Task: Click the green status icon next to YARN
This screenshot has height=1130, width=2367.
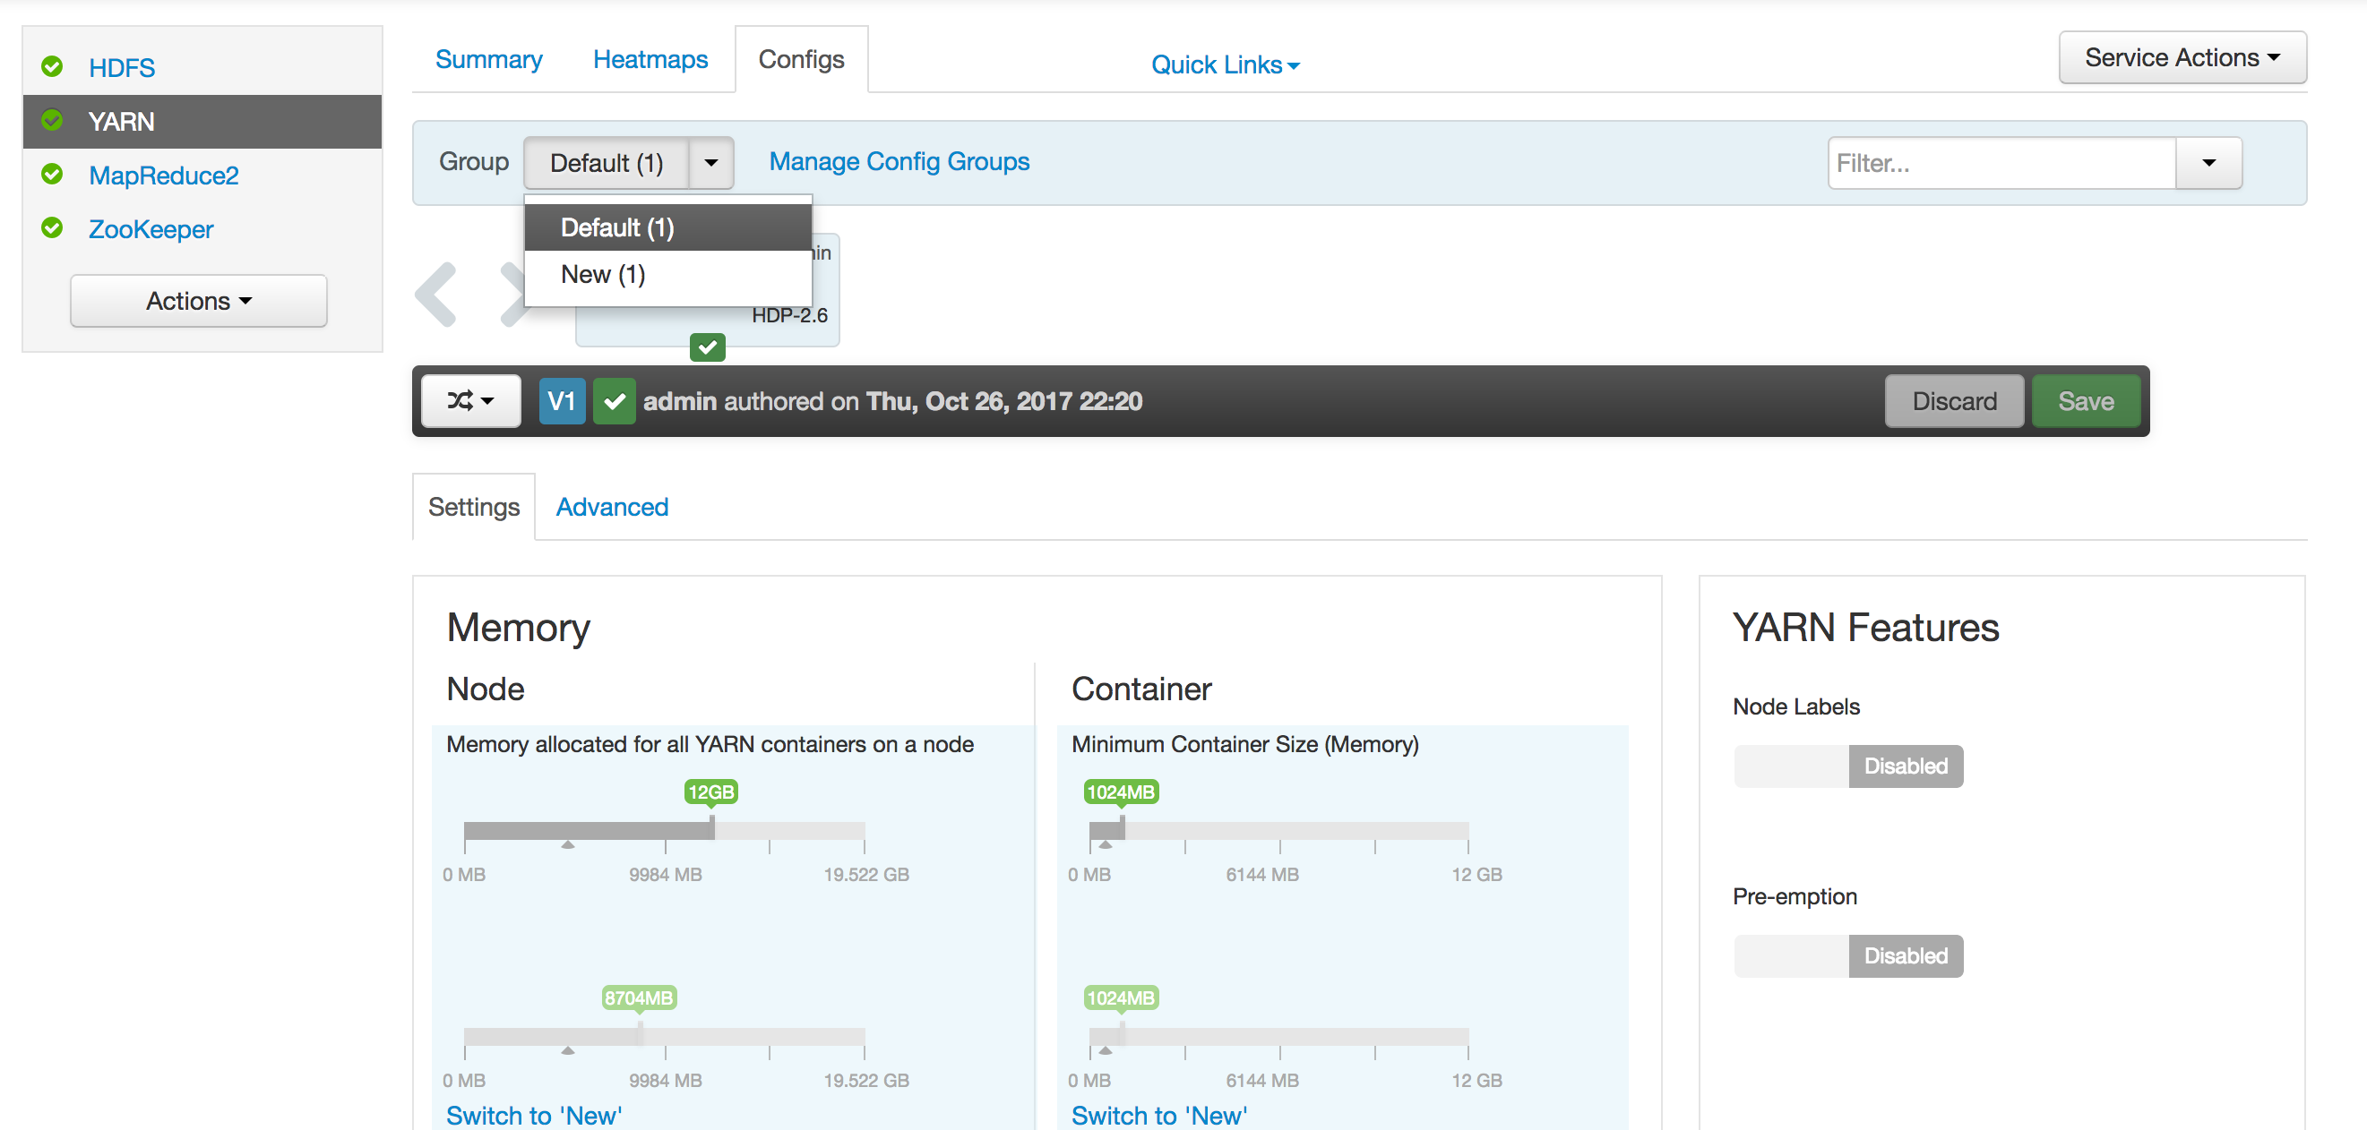Action: point(52,120)
